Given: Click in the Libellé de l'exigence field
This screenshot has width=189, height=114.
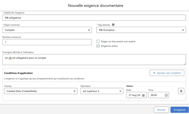Looking at the screenshot, I should (x=94, y=18).
